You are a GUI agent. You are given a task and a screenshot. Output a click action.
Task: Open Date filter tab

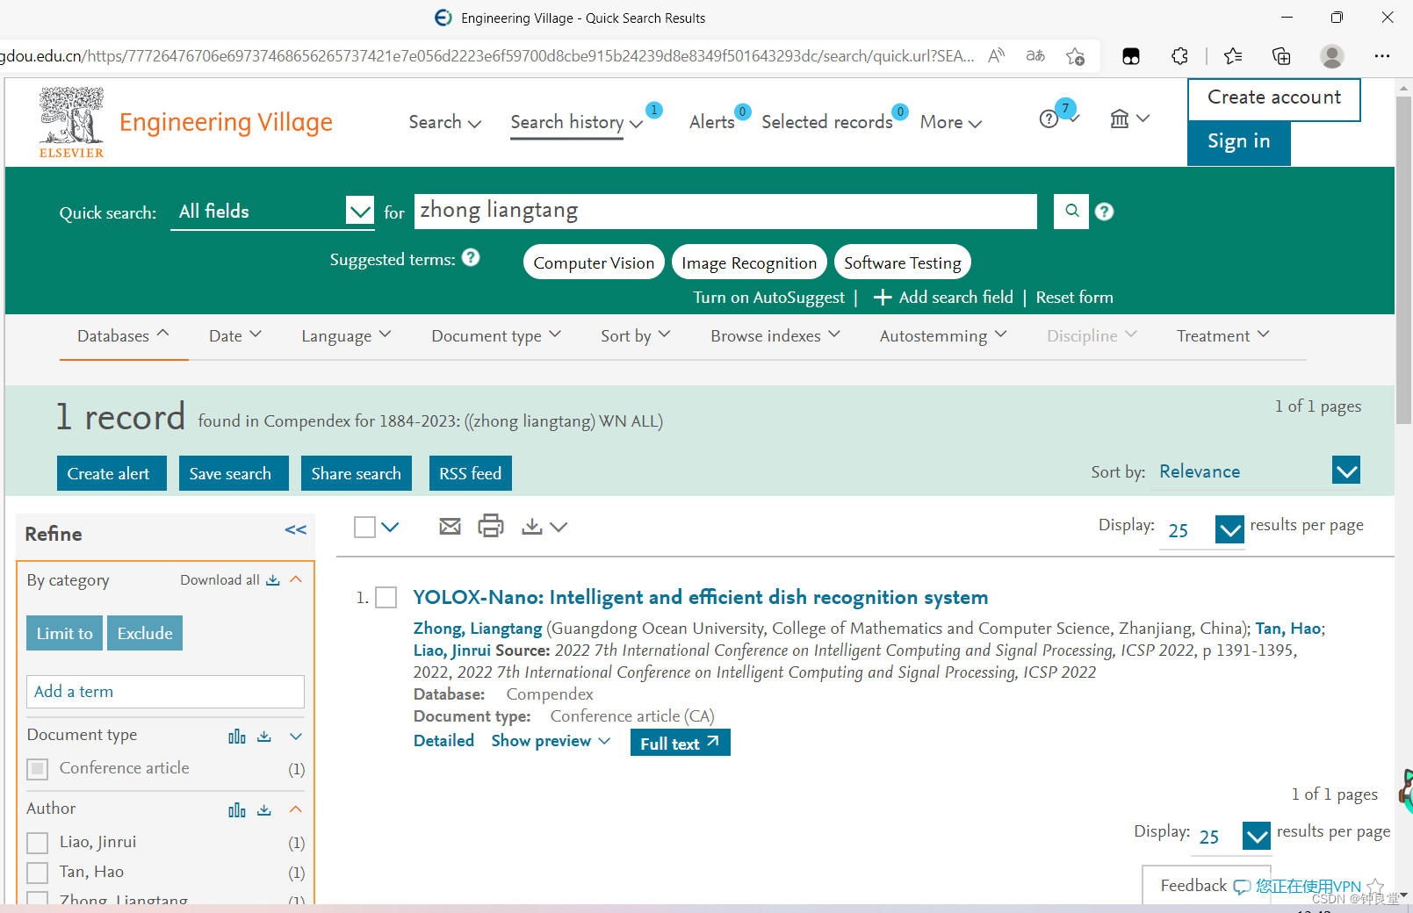[235, 336]
